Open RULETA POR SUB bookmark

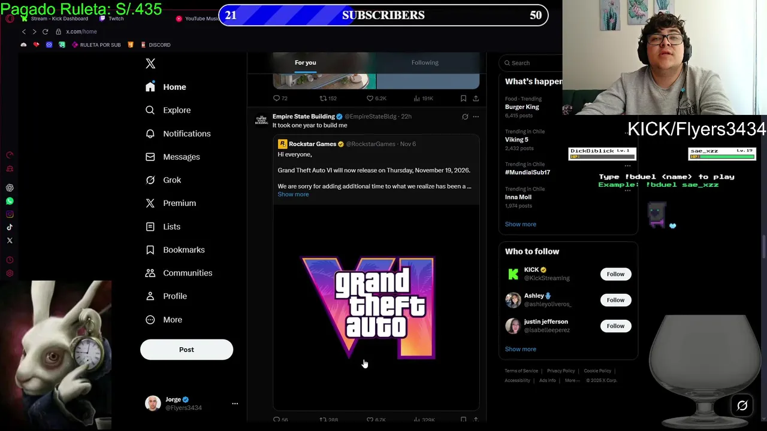95,45
